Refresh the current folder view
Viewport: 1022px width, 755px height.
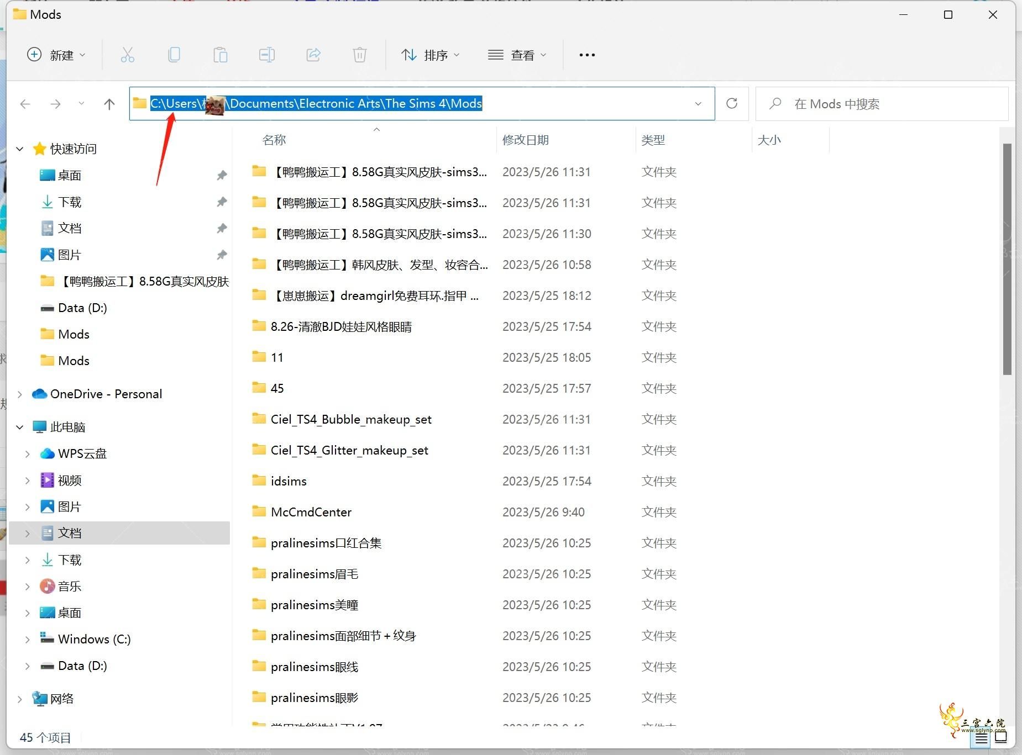pos(732,103)
